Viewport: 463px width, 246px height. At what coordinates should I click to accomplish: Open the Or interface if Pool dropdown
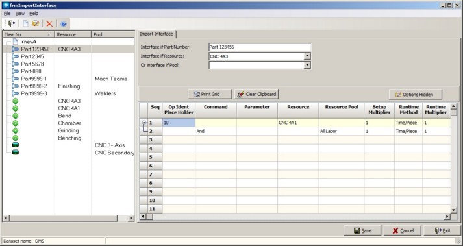coord(307,65)
